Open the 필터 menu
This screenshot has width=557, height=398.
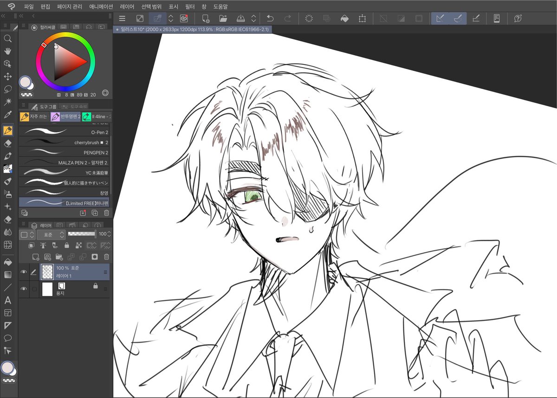point(189,6)
